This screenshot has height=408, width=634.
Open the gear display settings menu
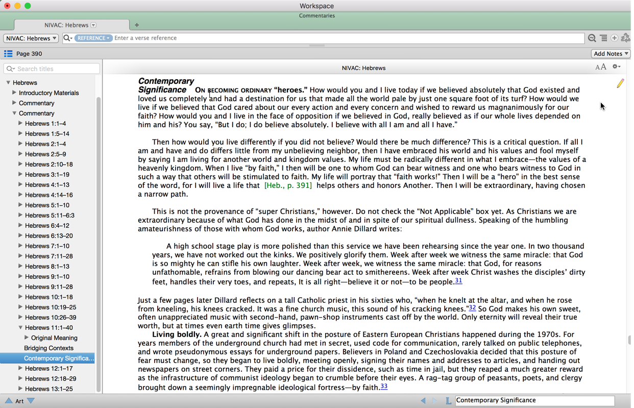(x=617, y=67)
